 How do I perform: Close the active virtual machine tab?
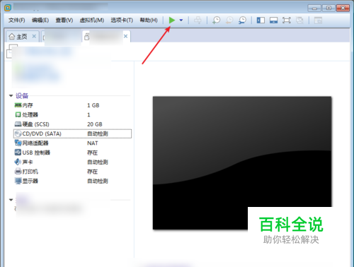[x=126, y=36]
